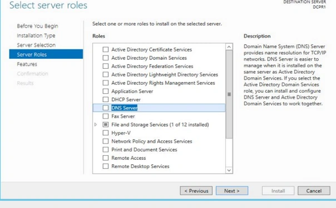This screenshot has height=208, width=336.
Task: Toggle File and Storage Services checkbox
Action: point(106,124)
